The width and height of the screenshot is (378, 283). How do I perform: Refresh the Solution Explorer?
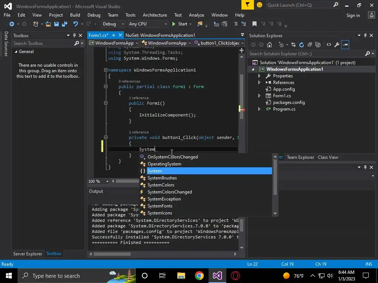point(302,45)
